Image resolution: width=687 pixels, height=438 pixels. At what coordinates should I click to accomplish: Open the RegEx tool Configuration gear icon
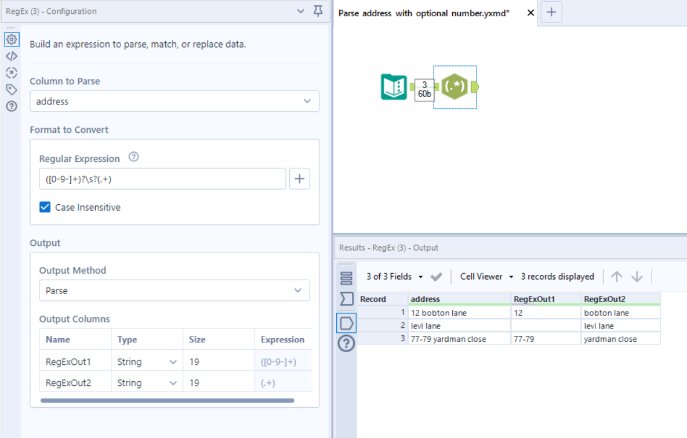(12, 39)
